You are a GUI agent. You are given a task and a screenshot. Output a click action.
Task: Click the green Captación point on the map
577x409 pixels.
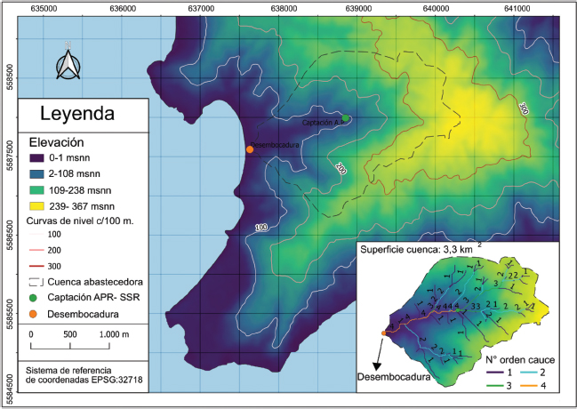coord(346,117)
